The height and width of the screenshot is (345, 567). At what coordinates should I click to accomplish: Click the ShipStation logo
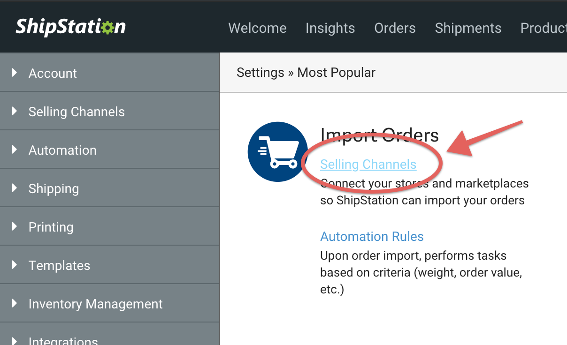(71, 27)
